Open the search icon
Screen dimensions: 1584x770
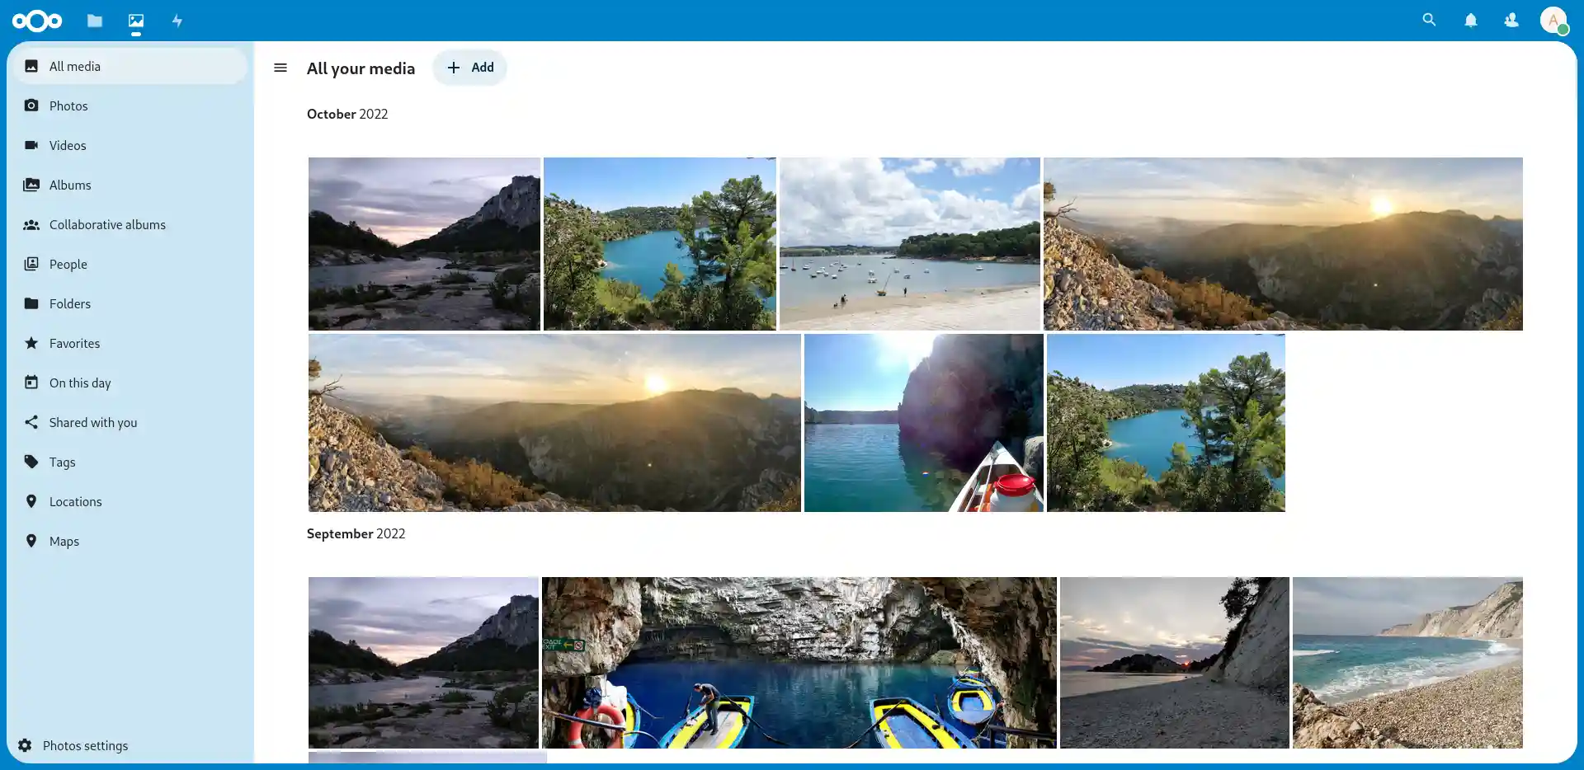[1429, 20]
